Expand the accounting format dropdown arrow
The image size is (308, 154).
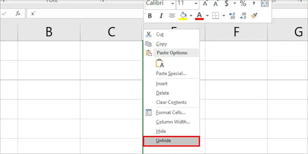coord(234,3)
